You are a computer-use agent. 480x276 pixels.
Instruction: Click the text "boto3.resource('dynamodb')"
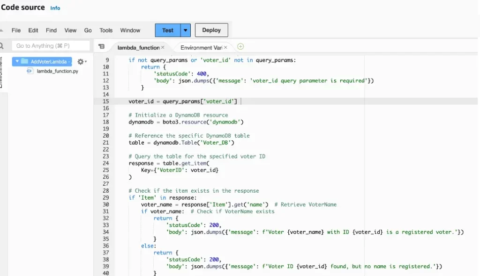coord(203,122)
